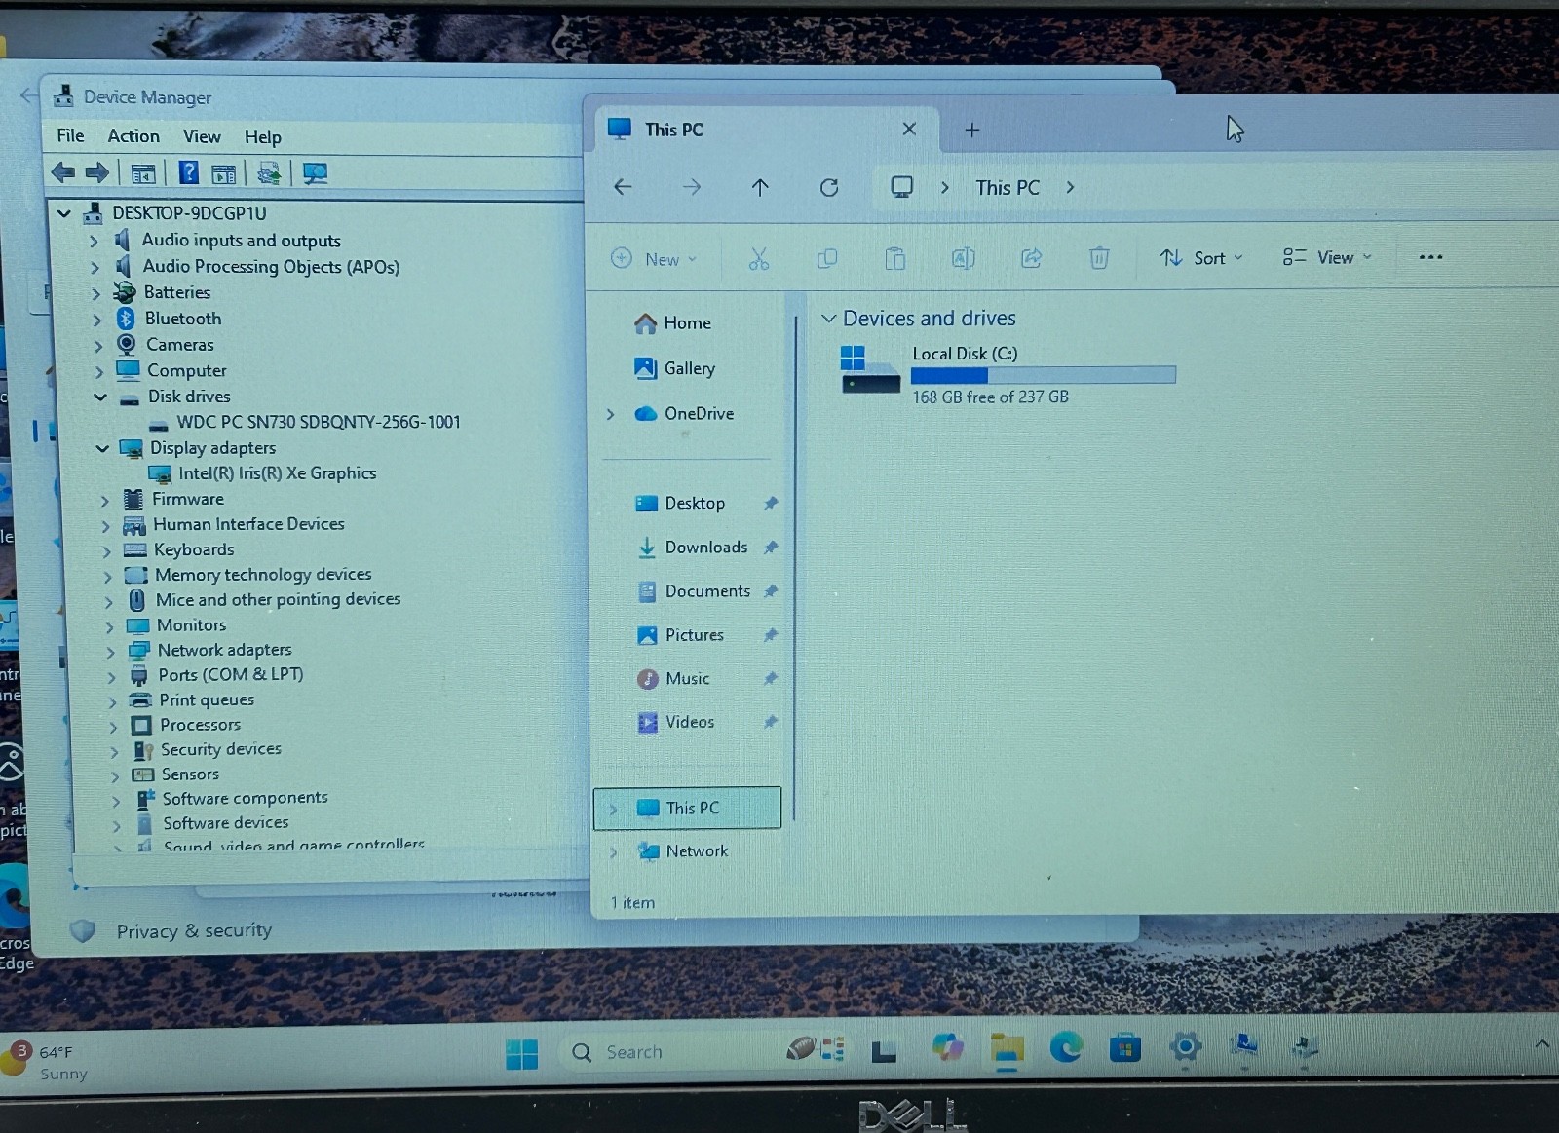The height and width of the screenshot is (1133, 1559).
Task: Click the Back arrow in Device Manager toolbar
Action: click(x=63, y=173)
